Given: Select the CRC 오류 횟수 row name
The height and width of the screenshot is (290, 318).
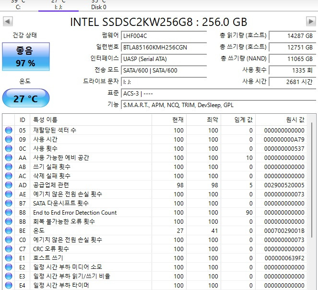Looking at the screenshot, I should tap(51, 249).
